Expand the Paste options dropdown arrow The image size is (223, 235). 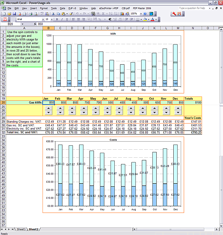[x=67, y=14]
